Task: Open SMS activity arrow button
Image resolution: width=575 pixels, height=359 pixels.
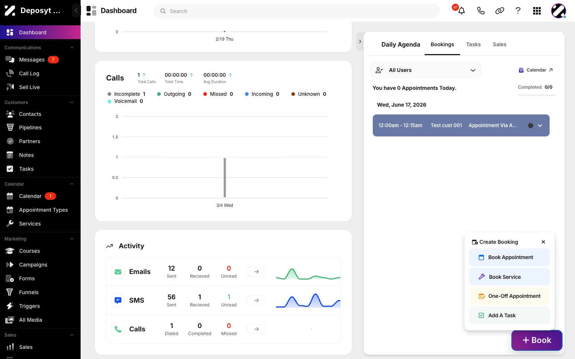Action: 256,300
